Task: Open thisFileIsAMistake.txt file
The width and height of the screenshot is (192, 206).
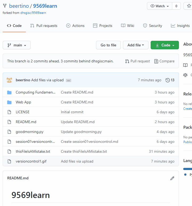Action: coord(33,151)
